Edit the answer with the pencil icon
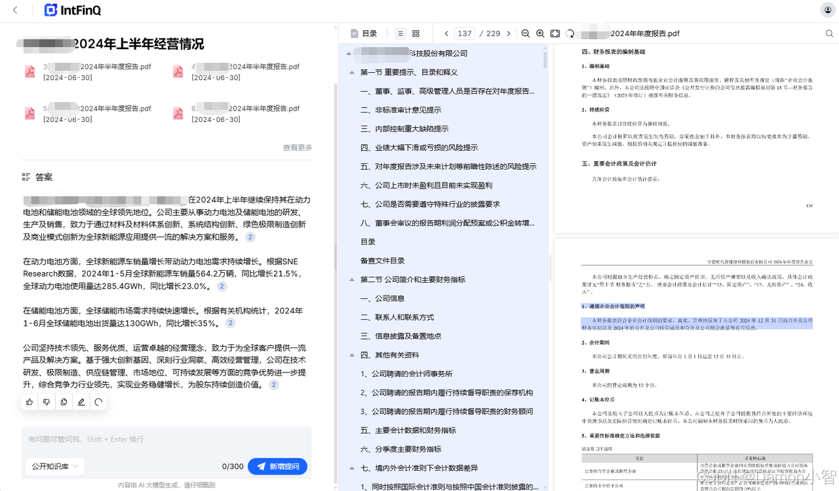This screenshot has height=491, width=839. [x=81, y=402]
